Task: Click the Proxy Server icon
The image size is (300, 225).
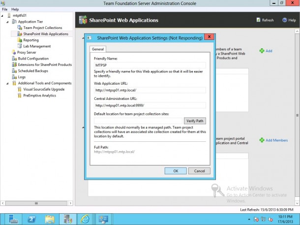Action: click(14, 52)
